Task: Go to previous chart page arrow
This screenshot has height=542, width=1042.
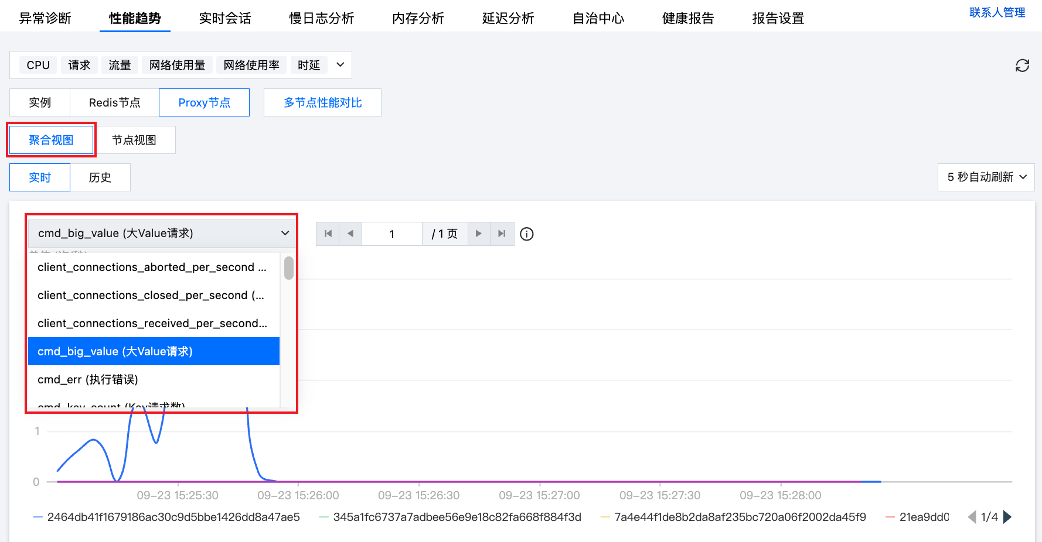Action: (350, 234)
